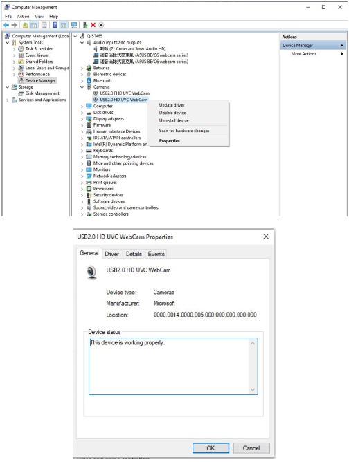Choose Disable device from context menu
This screenshot has width=349, height=462.
tap(172, 113)
